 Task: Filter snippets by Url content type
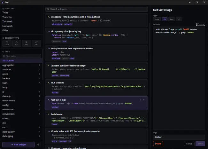click(x=36, y=43)
